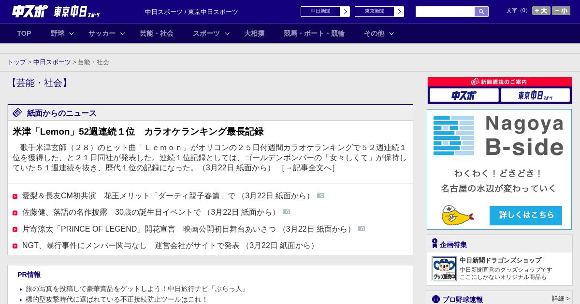Viewport: 580px width, 304px height.
Task: Click 東京中日スポーツ subscription banner button
Action: coord(535,95)
